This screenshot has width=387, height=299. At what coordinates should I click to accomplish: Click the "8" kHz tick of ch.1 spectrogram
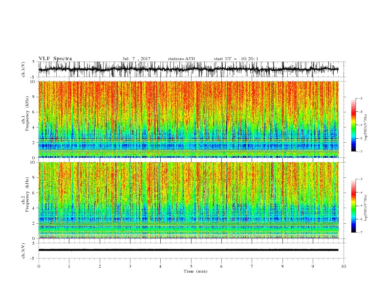click(34, 97)
